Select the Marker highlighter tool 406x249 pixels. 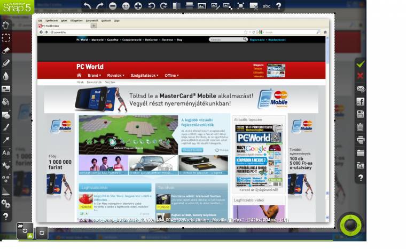[x=6, y=63]
